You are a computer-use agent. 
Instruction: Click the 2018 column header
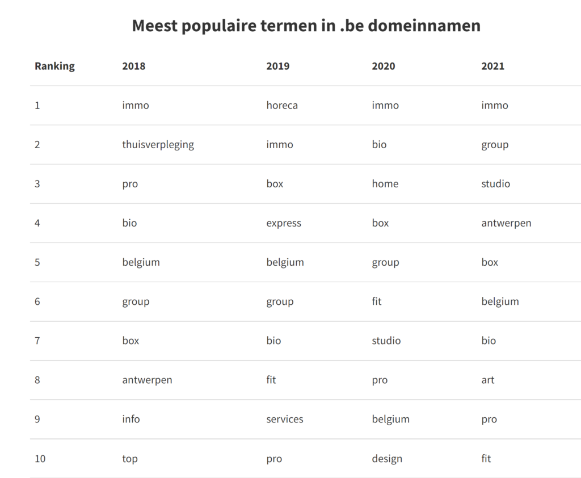point(133,66)
